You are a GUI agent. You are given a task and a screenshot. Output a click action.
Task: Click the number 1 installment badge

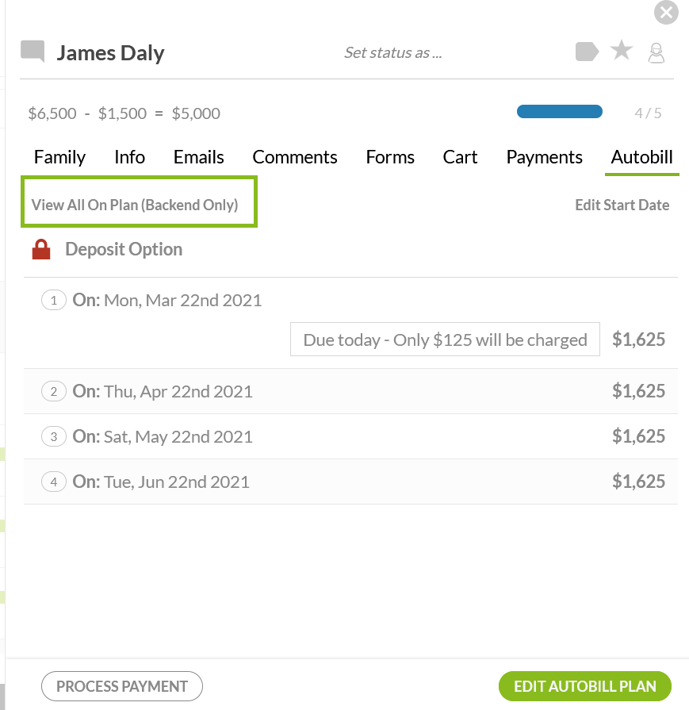(54, 301)
